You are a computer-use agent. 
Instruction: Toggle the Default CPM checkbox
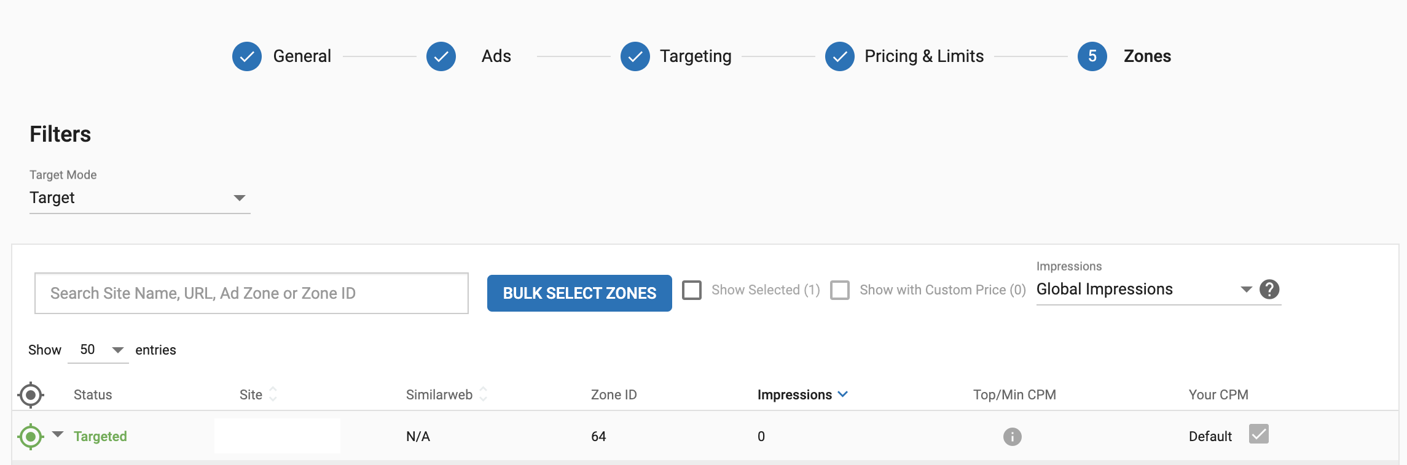point(1259,434)
